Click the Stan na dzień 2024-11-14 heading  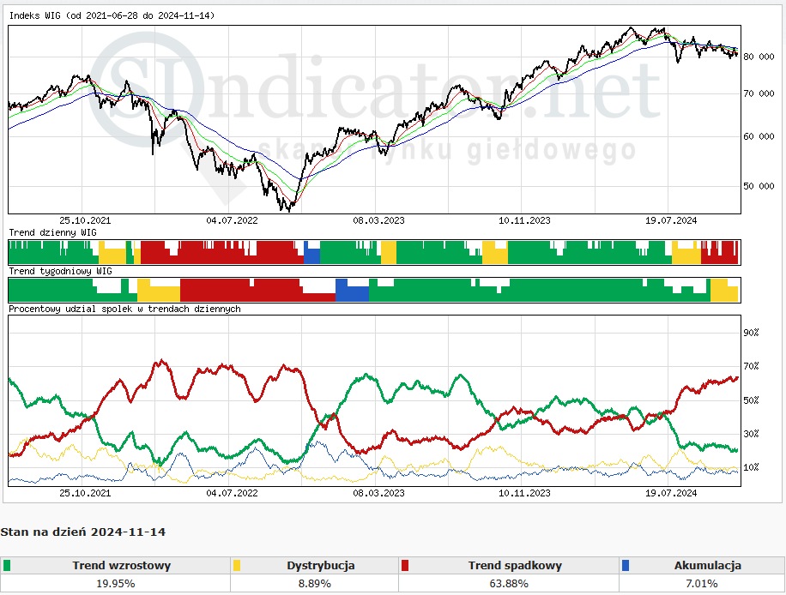[x=83, y=532]
